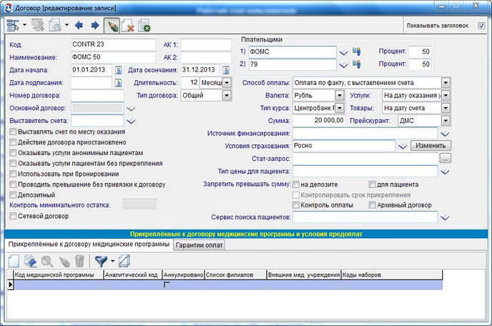Check на депозите option
The image size is (492, 326).
pos(296,184)
